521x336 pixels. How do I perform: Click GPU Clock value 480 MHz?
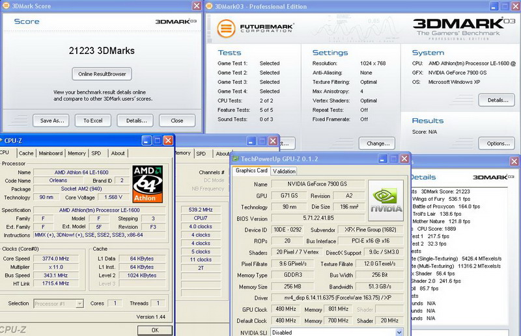[x=285, y=309]
